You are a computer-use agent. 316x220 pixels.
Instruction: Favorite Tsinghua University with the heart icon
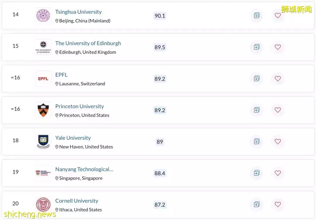(x=278, y=15)
